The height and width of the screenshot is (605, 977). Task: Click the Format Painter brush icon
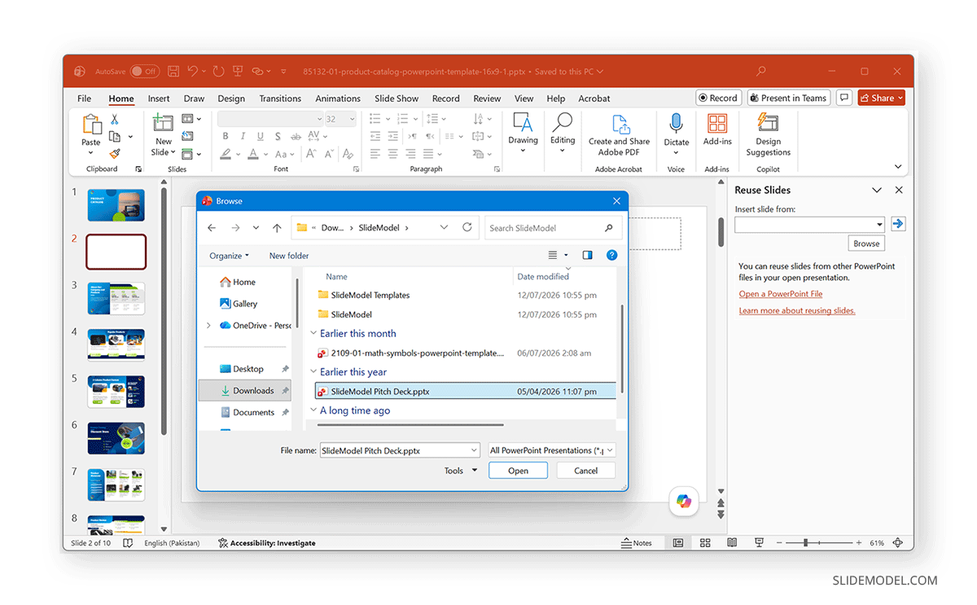pos(115,153)
